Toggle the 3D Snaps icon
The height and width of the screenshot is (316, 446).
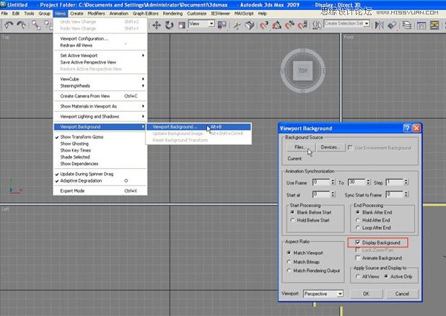(264, 25)
